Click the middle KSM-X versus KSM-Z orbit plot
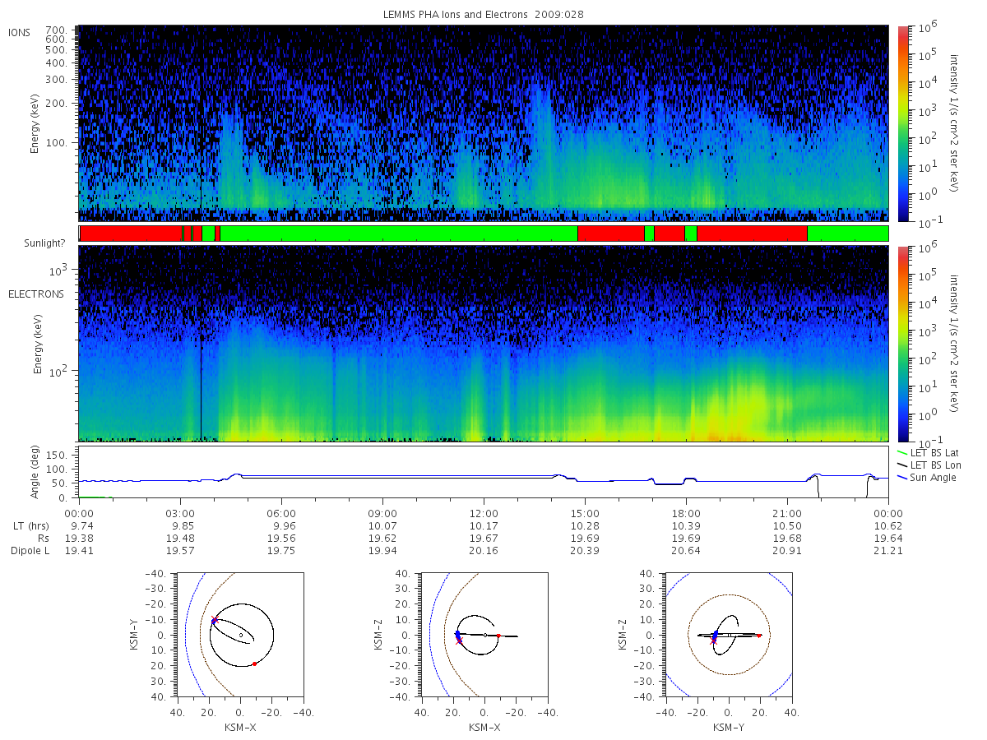987x740 pixels. (x=484, y=635)
